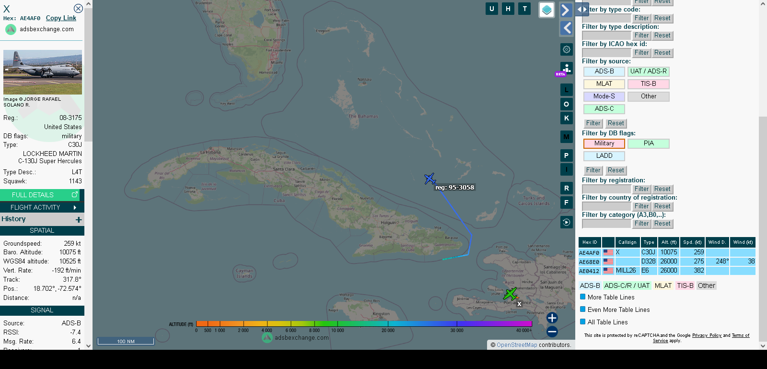Toggle UAT / ADS-R source filter
The height and width of the screenshot is (369, 767).
(648, 71)
